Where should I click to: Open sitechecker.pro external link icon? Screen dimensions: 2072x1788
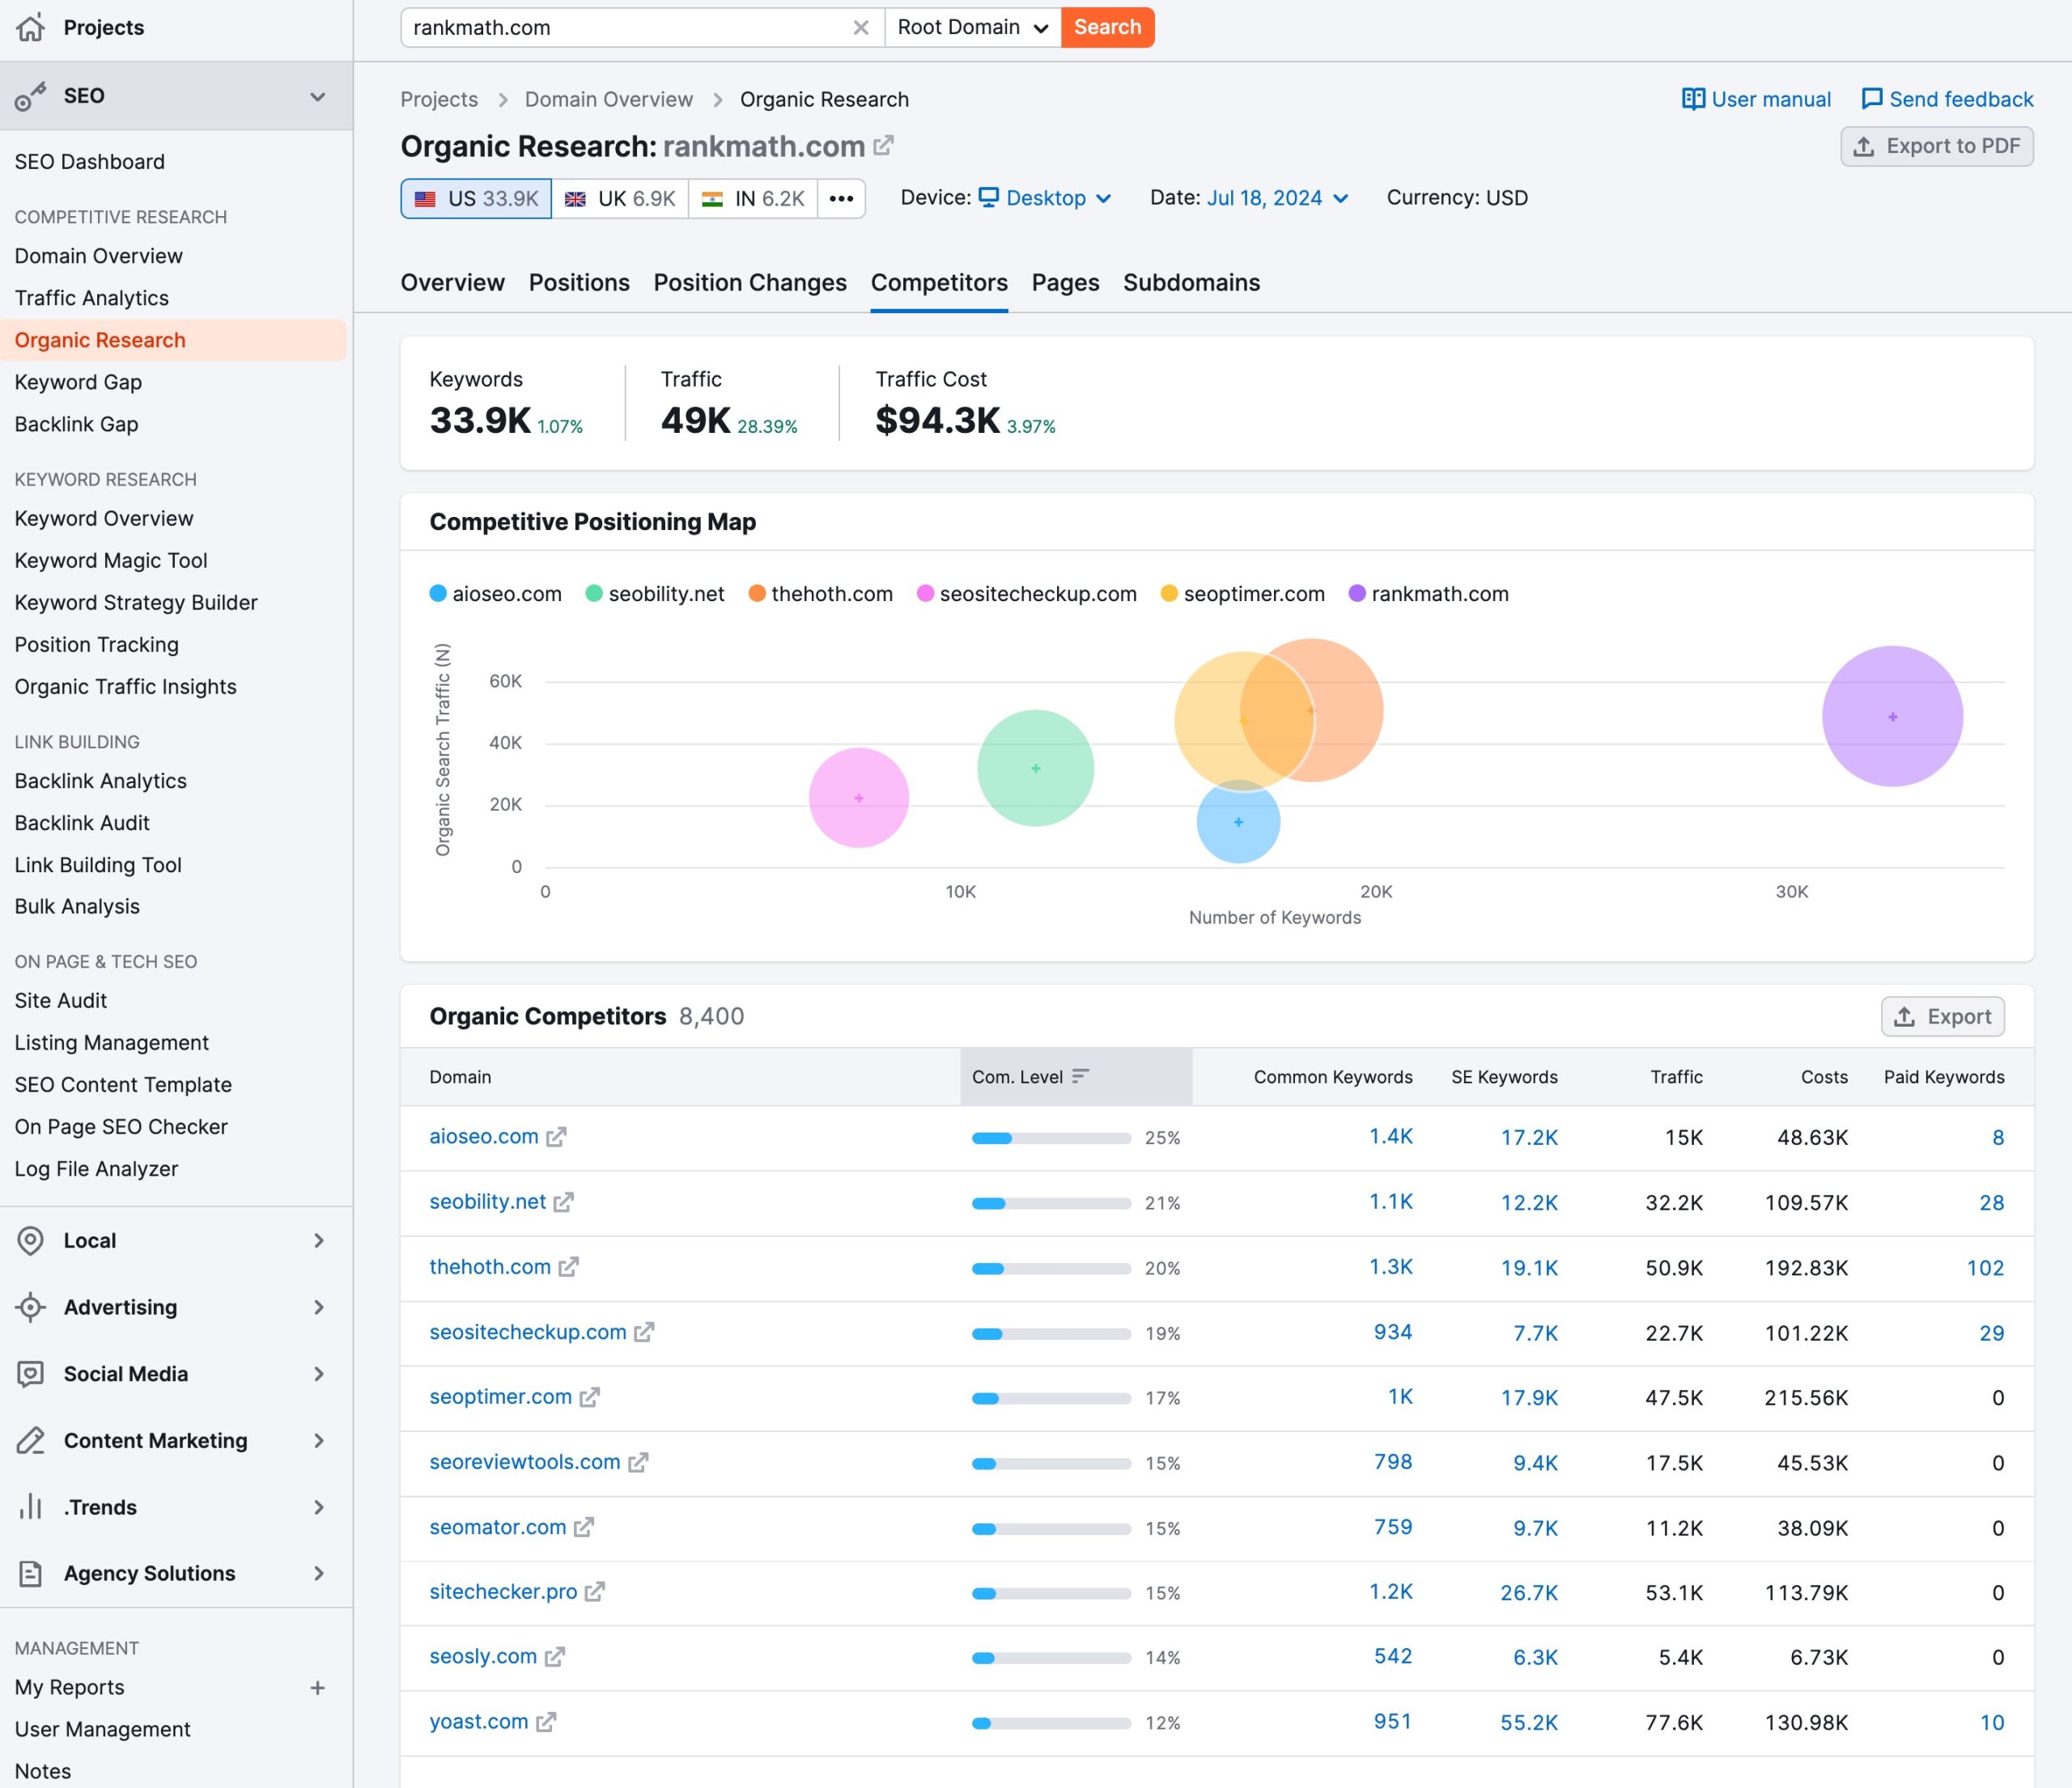pos(594,1592)
